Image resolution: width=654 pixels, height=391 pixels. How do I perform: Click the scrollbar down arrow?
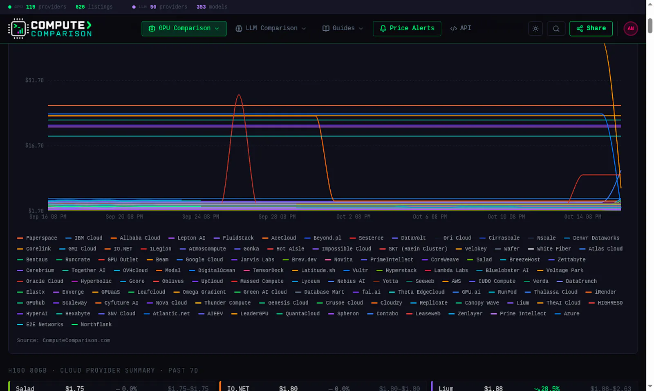(x=650, y=386)
